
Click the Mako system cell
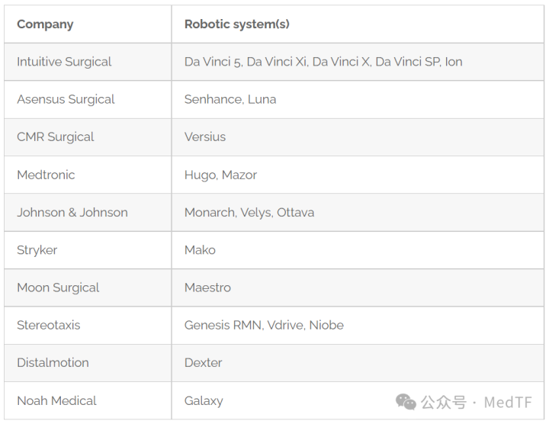pos(358,250)
